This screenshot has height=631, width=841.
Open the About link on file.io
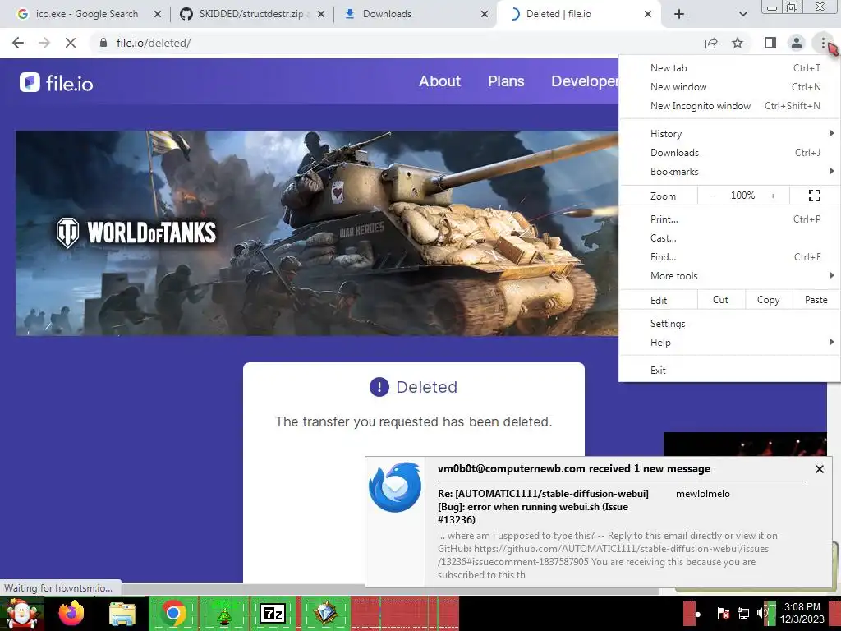[440, 81]
